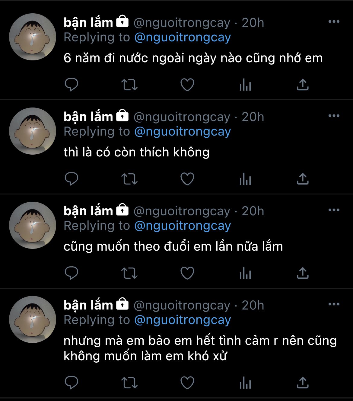The height and width of the screenshot is (401, 353).
Task: Retweet the tweet 'cũng muốn theo đuổi em'
Action: pyautogui.click(x=129, y=273)
